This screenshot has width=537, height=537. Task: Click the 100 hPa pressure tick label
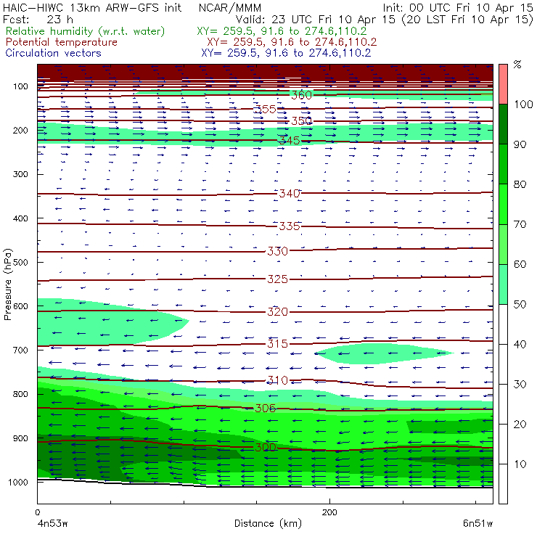(x=20, y=86)
